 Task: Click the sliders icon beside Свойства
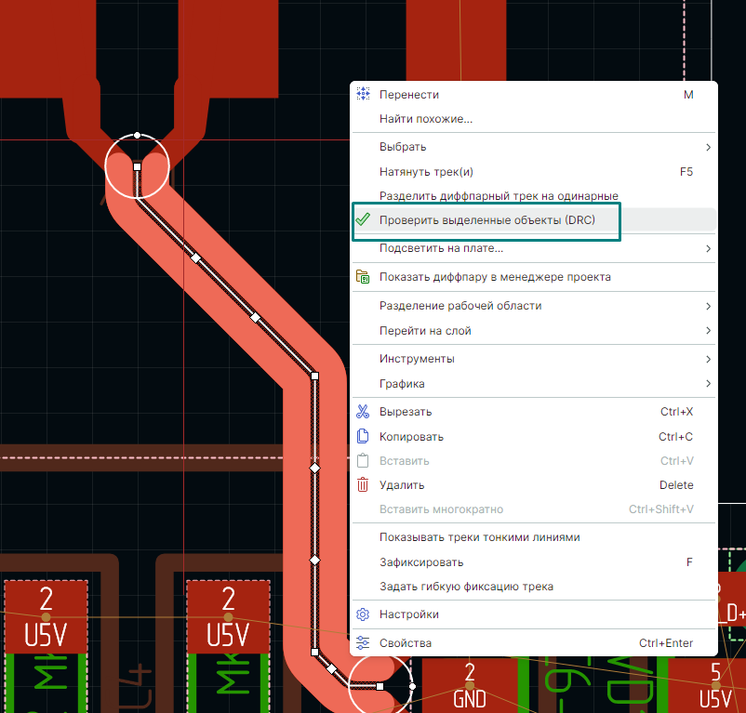pyautogui.click(x=364, y=642)
